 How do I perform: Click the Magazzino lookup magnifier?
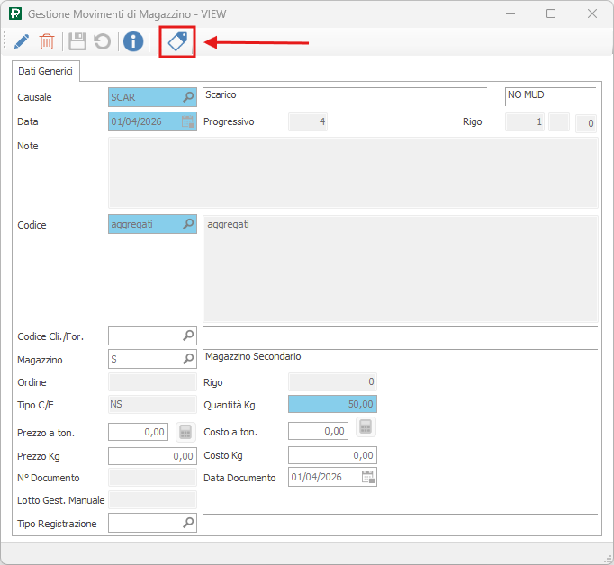click(188, 359)
